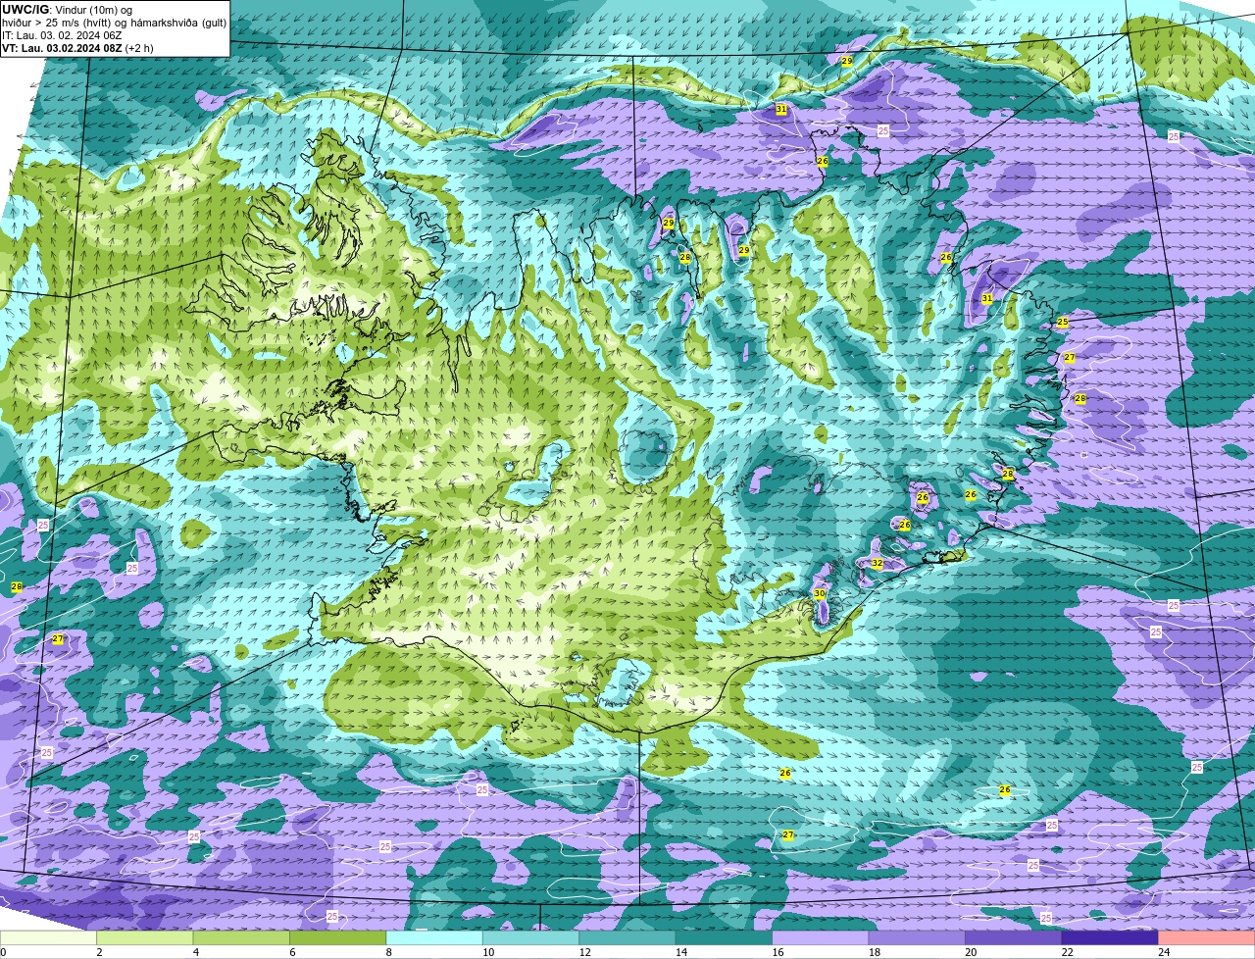
Task: Select the 6–8 m/s olive green legend swatch
Action: point(339,938)
